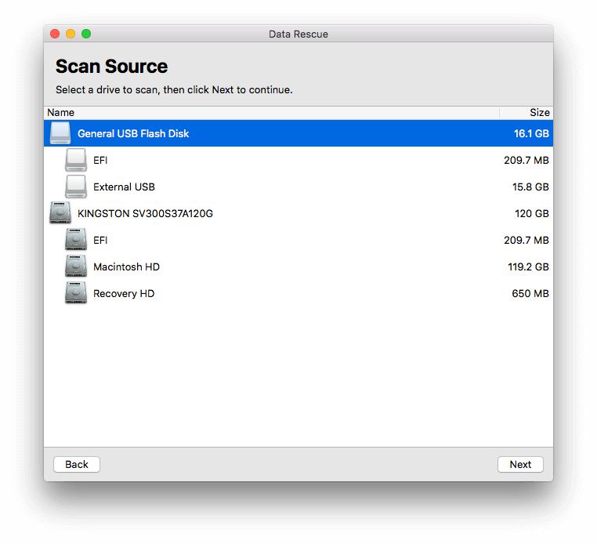Click the Macintosh HD volume icon
Screen dimensions: 597x544
tap(76, 267)
